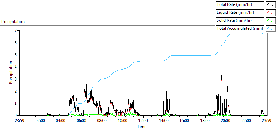
Task: Click the ending 23:59 time axis label
Action: [267, 121]
